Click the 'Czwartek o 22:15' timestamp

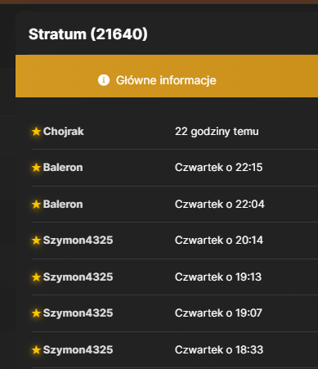click(219, 168)
